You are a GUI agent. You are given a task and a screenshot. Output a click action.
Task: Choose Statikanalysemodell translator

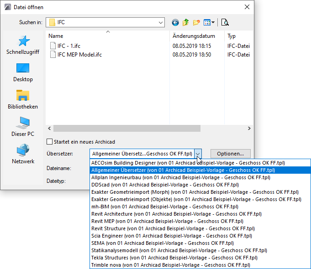tap(200, 251)
